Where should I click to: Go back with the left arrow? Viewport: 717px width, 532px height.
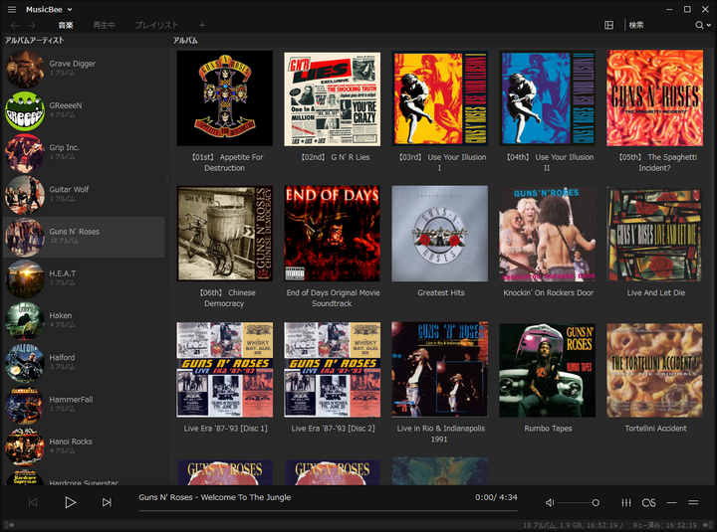click(15, 26)
